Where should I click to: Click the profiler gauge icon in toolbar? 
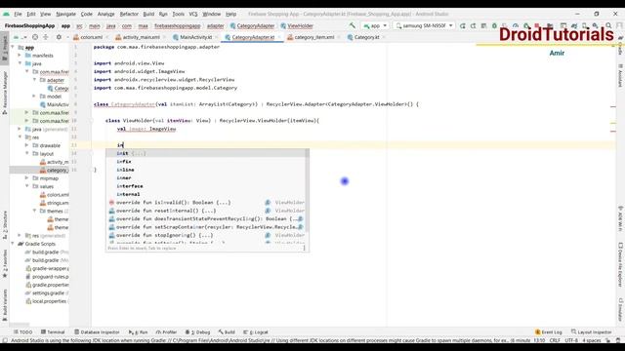click(x=516, y=25)
